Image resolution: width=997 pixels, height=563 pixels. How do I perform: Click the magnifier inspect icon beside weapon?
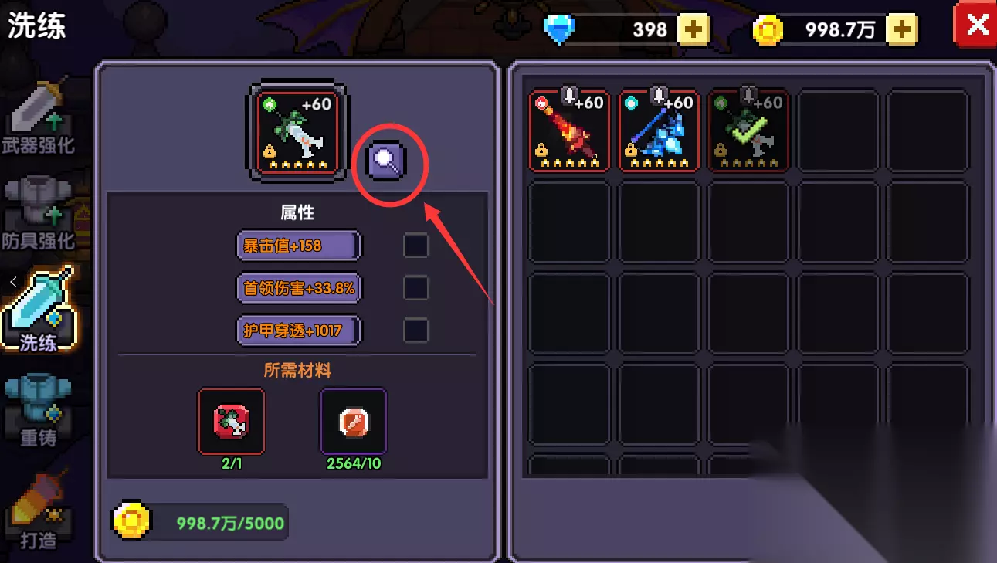[x=386, y=162]
